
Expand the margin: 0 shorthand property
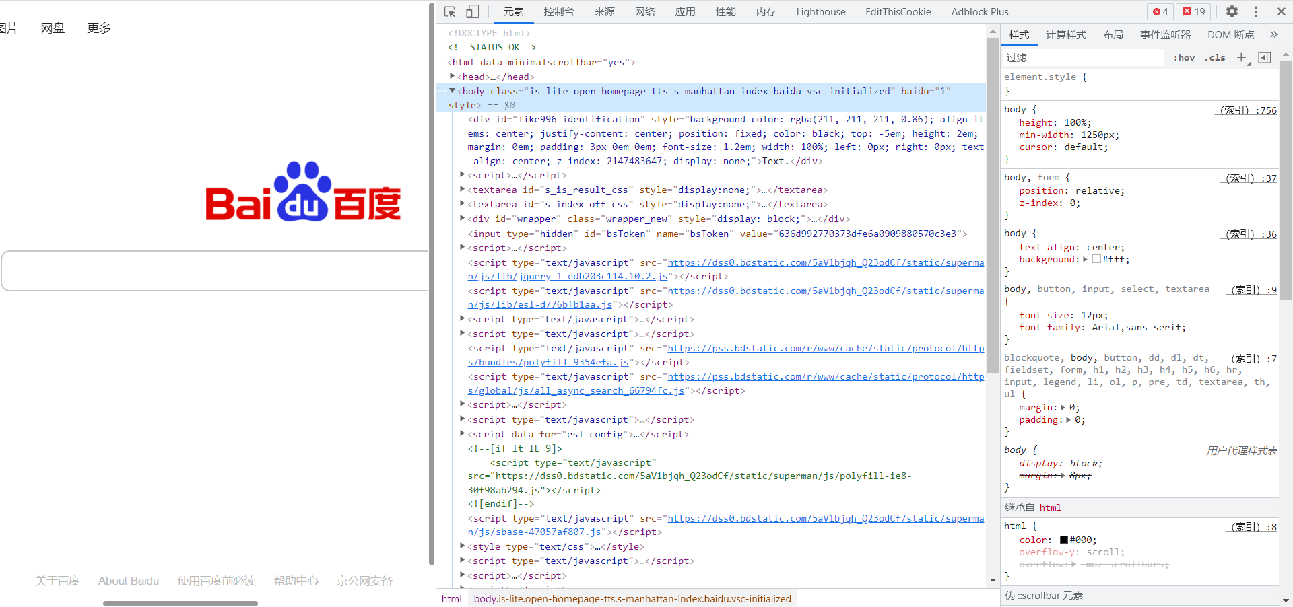1063,407
